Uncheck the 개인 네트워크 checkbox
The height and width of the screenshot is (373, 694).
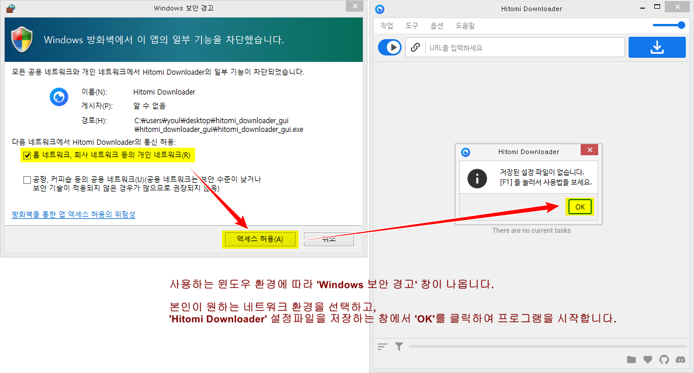pos(27,155)
